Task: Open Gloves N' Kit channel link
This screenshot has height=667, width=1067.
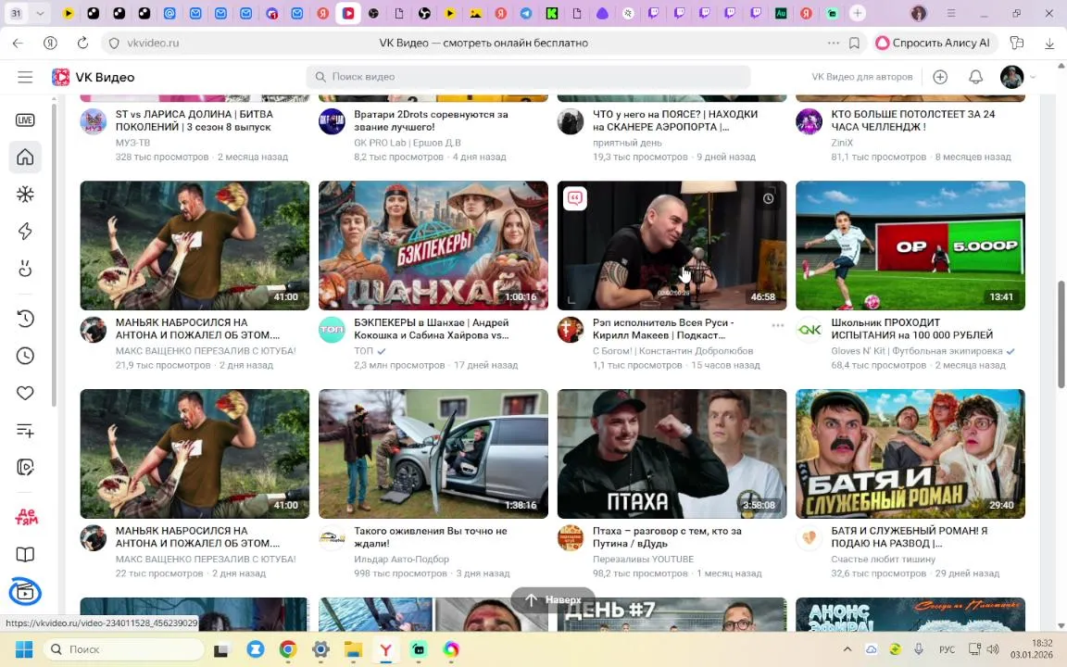Action: pos(916,350)
